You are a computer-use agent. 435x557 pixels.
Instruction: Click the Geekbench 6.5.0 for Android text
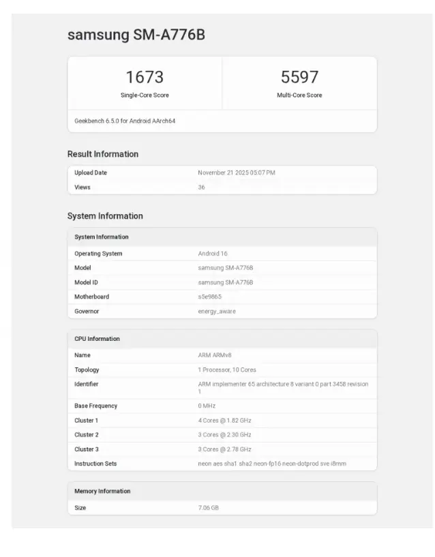tap(119, 121)
